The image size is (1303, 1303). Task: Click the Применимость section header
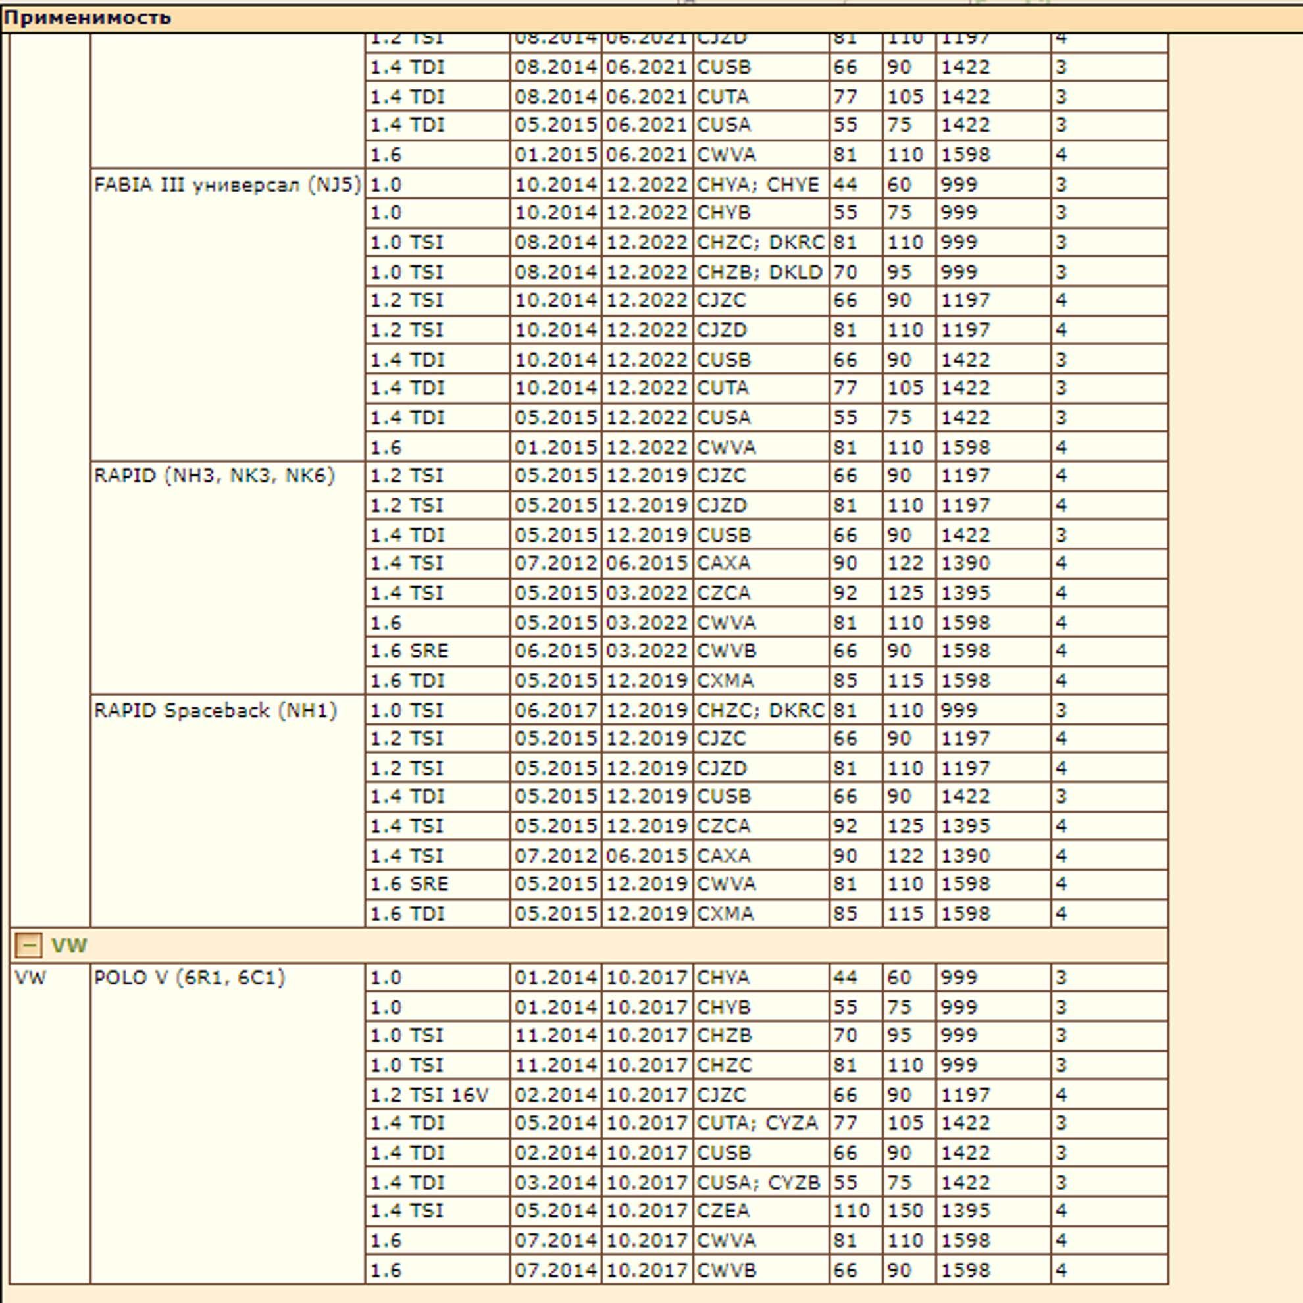click(88, 18)
